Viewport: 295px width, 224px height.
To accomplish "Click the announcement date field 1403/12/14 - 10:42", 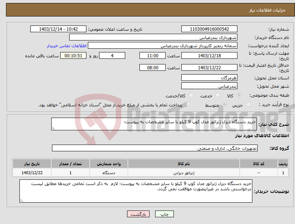I will (x=58, y=29).
